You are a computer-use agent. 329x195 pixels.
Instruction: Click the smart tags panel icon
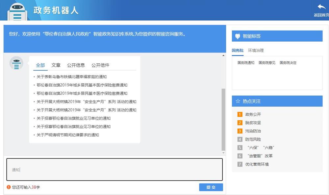pyautogui.click(x=238, y=36)
